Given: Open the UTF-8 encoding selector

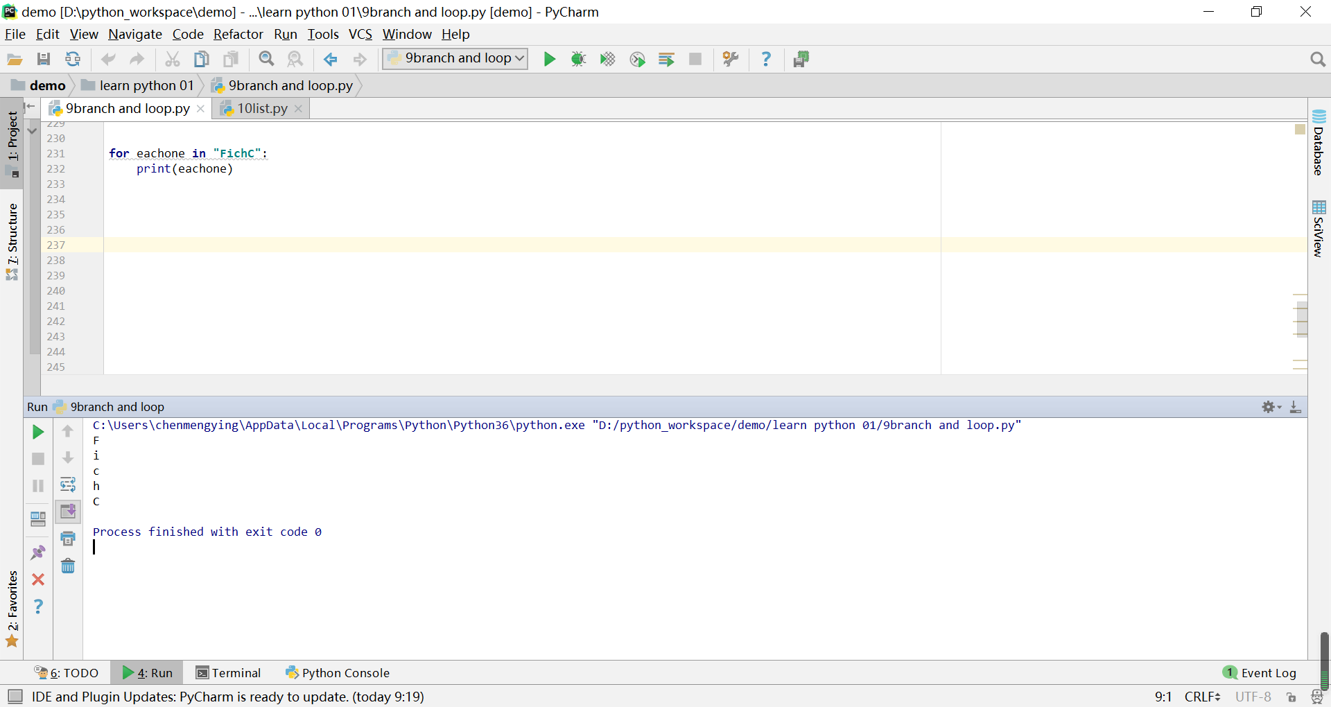Looking at the screenshot, I should [x=1253, y=697].
